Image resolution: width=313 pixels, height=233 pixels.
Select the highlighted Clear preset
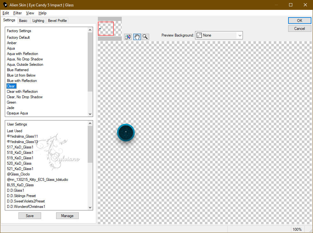point(11,86)
